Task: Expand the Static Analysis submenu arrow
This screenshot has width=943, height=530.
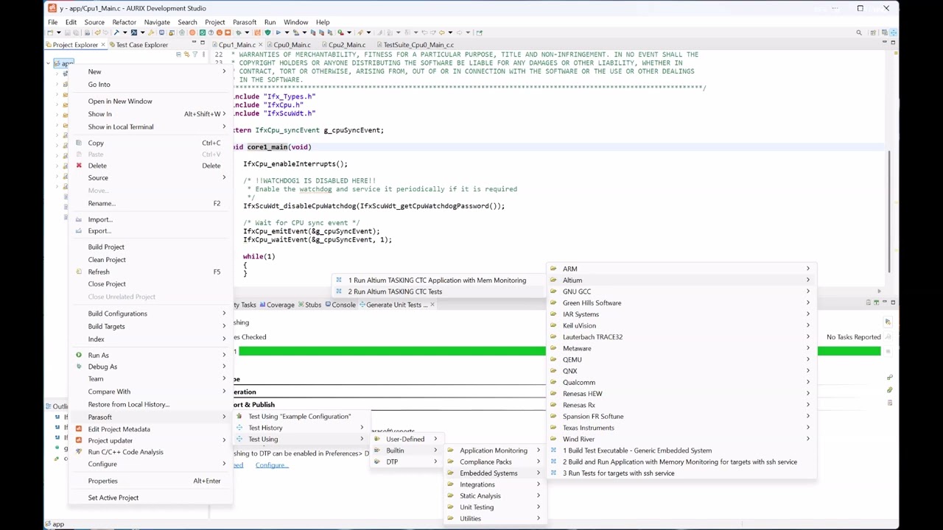Action: click(x=538, y=495)
